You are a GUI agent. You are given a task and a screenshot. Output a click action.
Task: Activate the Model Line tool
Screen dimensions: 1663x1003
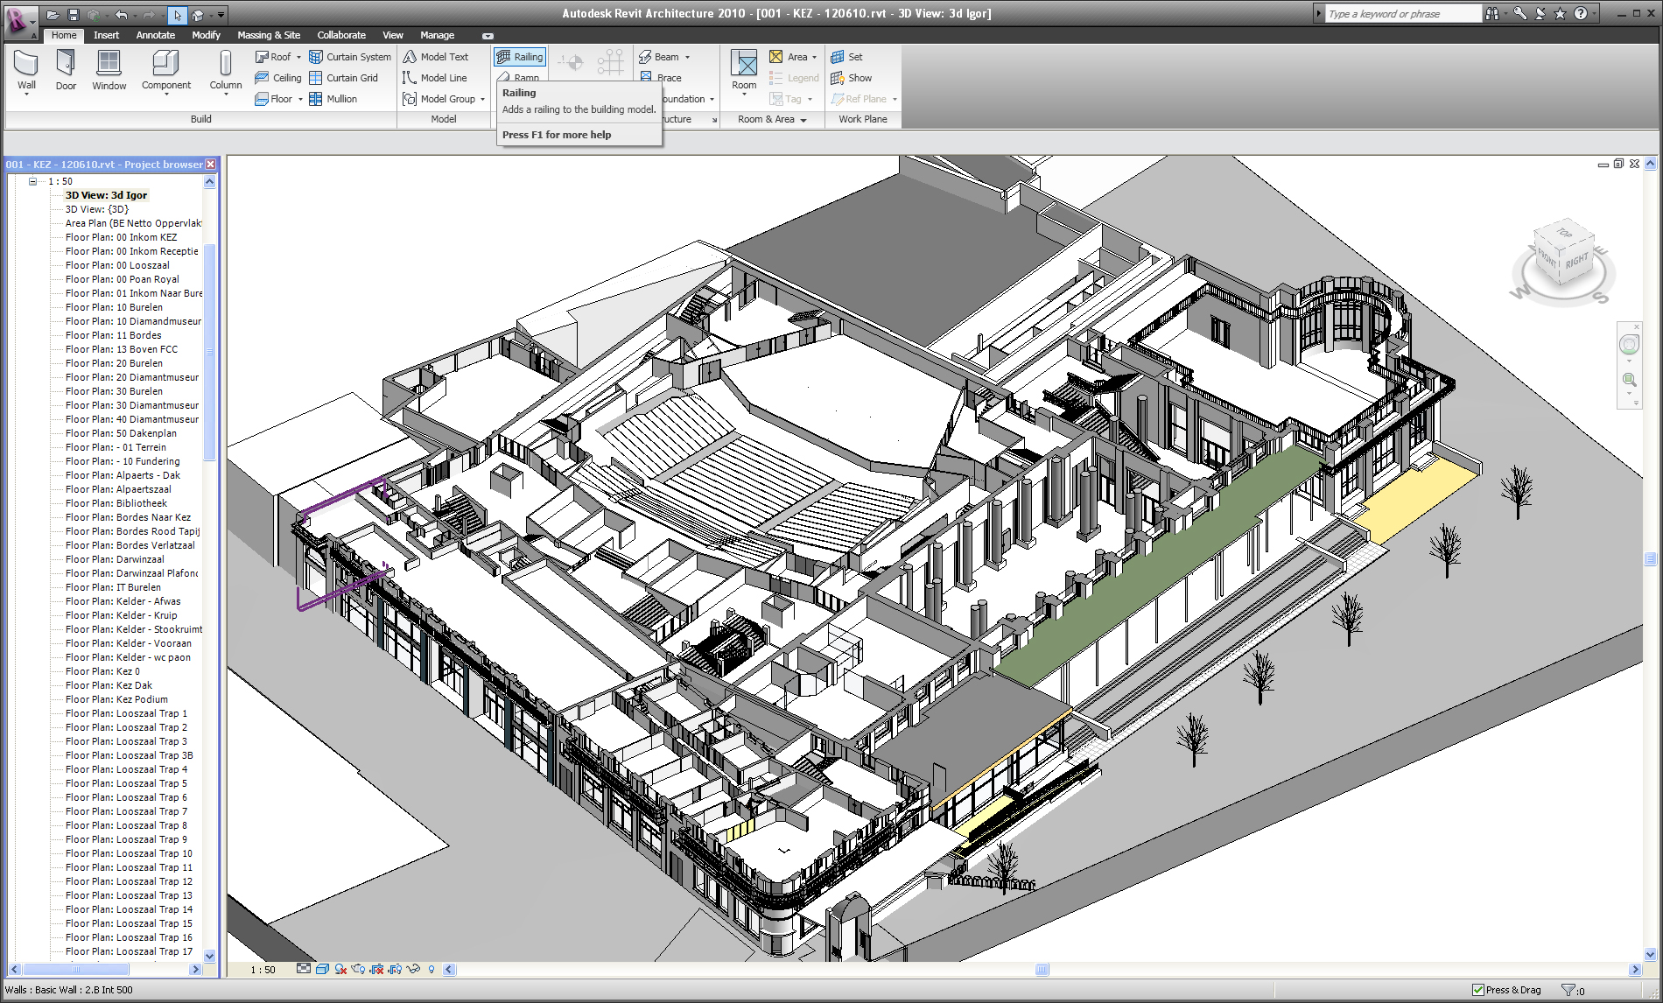(x=435, y=78)
